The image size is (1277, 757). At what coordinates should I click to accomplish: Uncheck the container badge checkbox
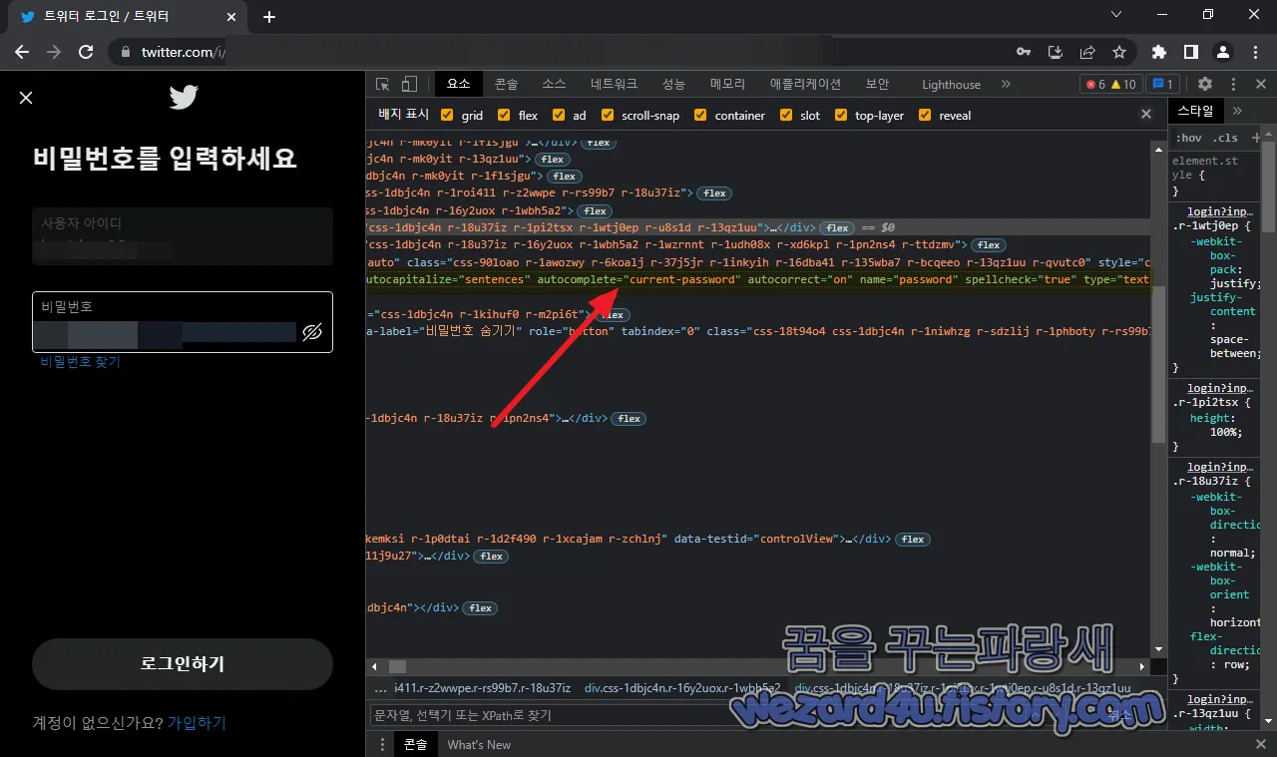700,115
